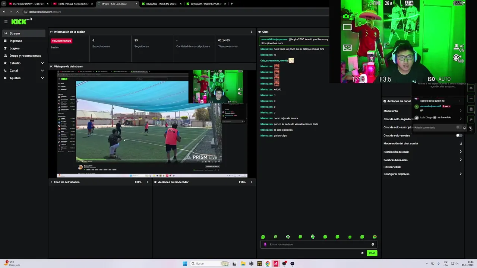Screen dimensions: 477x268
Task: Send message with the green Chat button
Action: [x=372, y=253]
